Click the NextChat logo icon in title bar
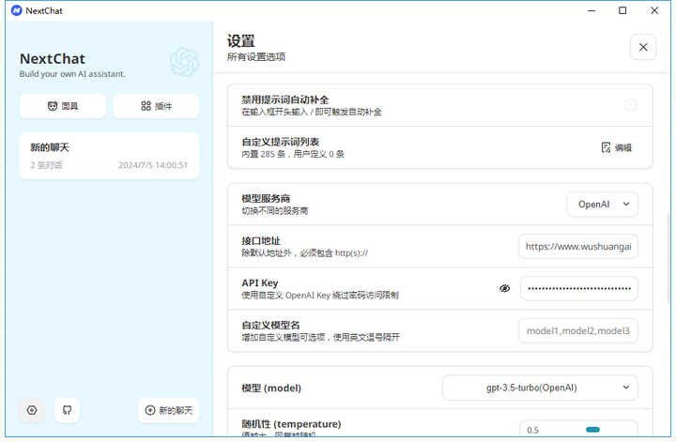 [16, 10]
